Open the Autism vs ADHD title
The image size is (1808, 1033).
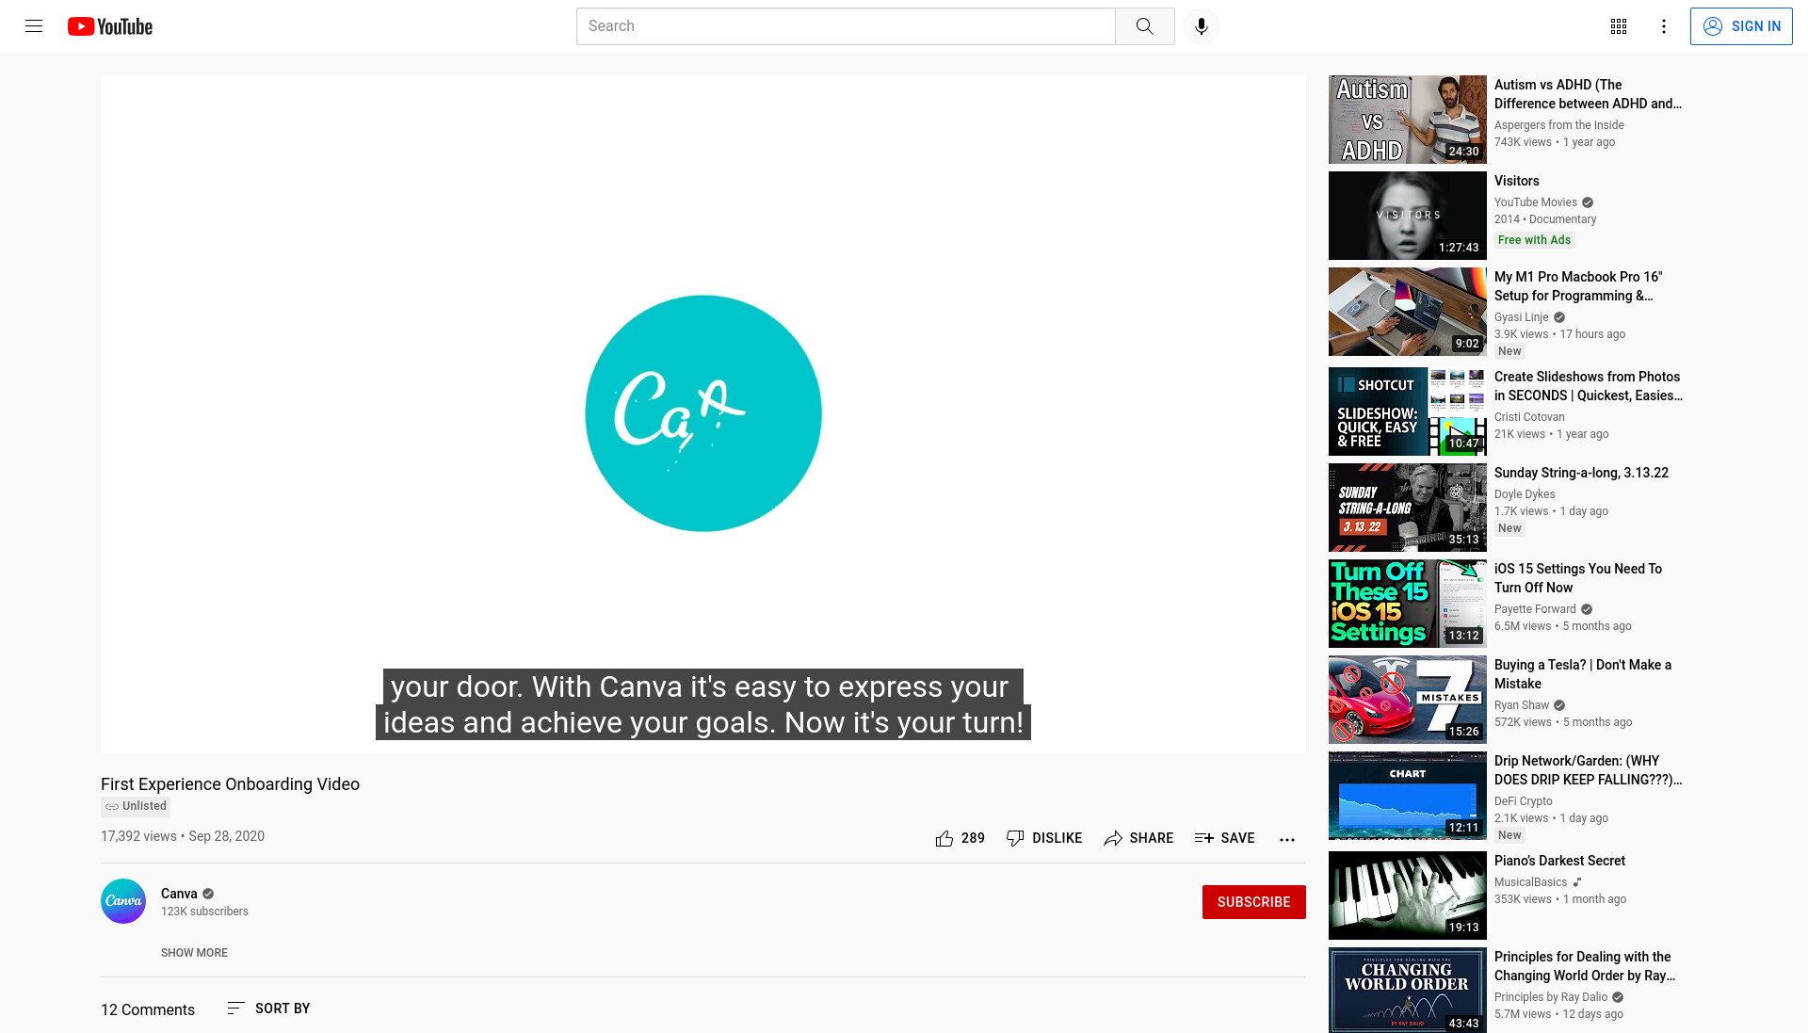pos(1588,94)
